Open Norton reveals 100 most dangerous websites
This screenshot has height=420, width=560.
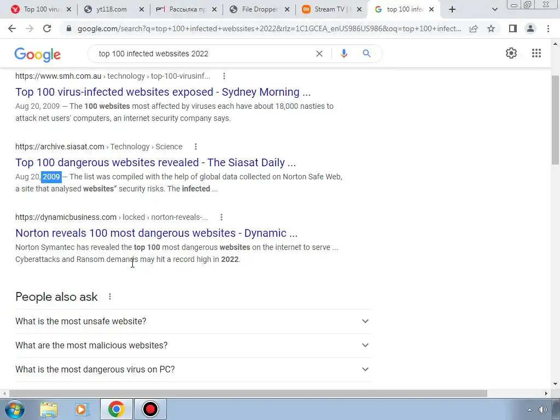click(x=156, y=233)
